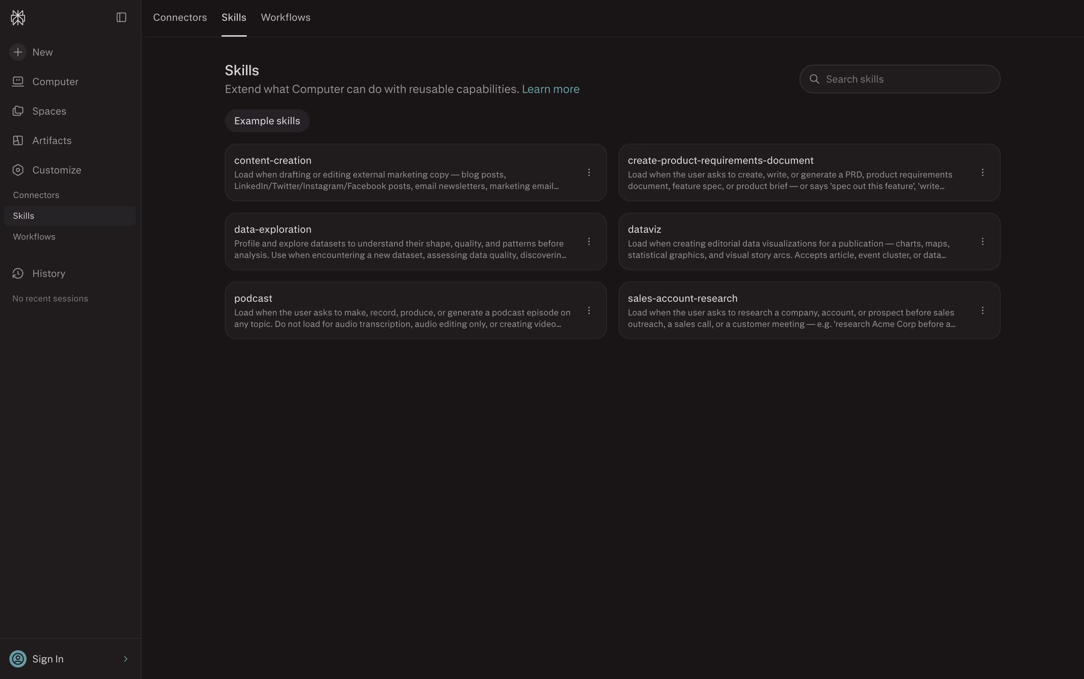Switch to the Connectors tab
Screen dimensions: 1084x679
point(180,18)
